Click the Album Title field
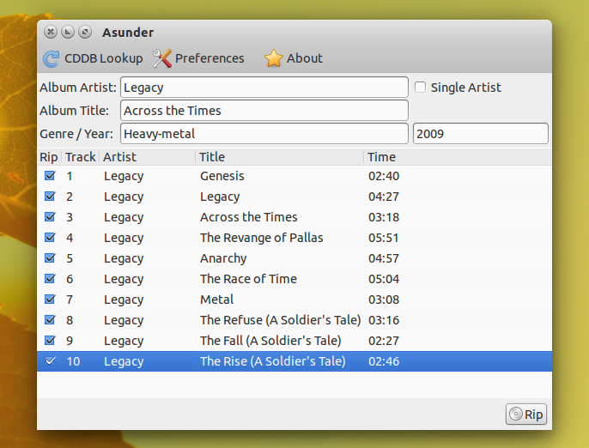Screen dimensions: 589x448 coord(264,111)
